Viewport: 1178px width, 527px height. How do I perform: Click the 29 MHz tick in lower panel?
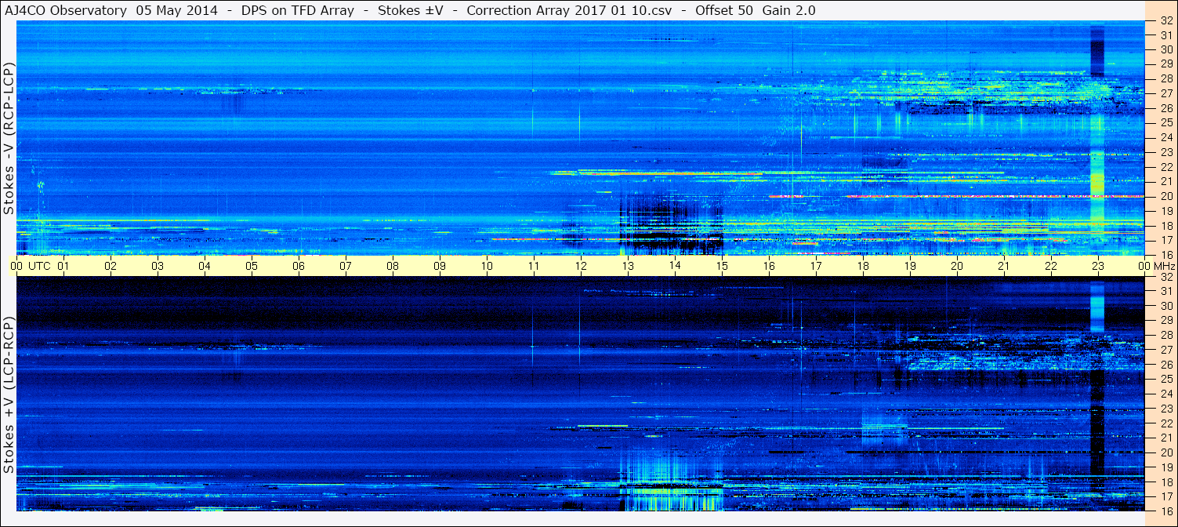[x=1165, y=320]
